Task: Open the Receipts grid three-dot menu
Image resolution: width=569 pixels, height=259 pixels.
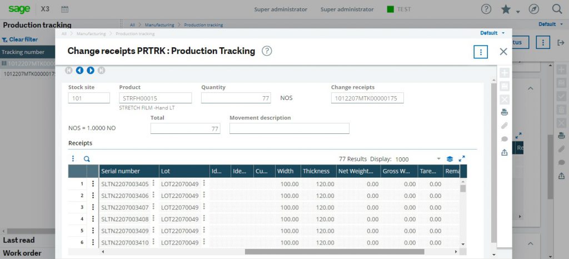Action: click(x=73, y=158)
